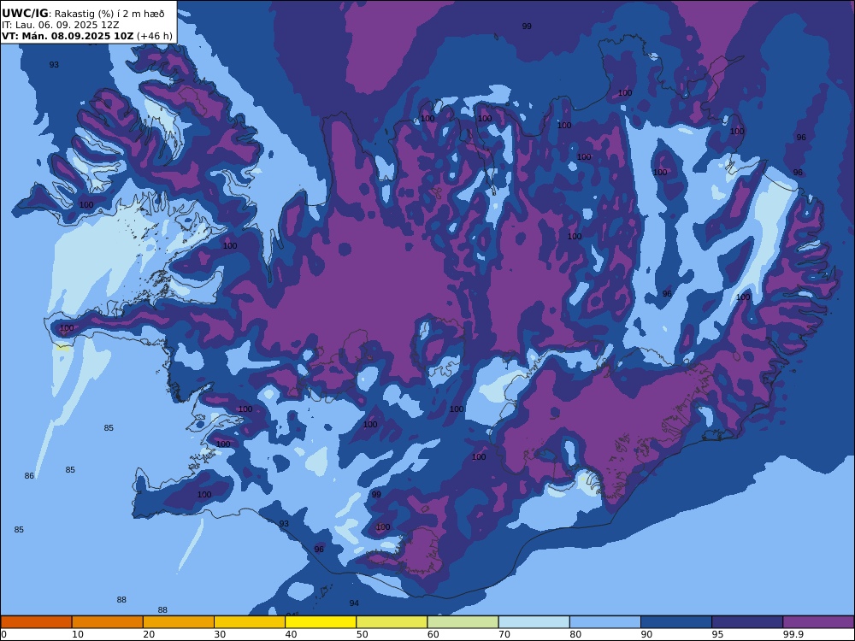This screenshot has height=641, width=855.
Task: Click the purple above-99.9 legend swatch
Action: (x=818, y=622)
